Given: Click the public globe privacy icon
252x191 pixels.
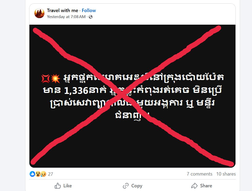Looking at the screenshot, I should [91, 17].
